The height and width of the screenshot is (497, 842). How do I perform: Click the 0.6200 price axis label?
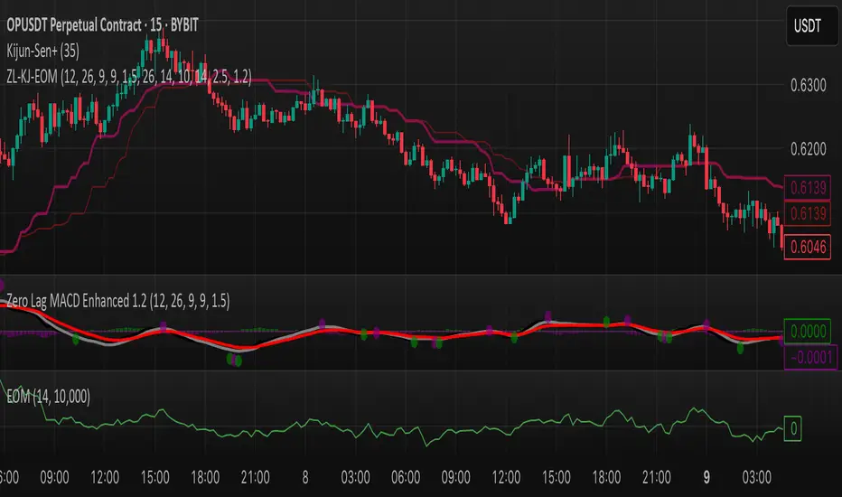pos(809,149)
